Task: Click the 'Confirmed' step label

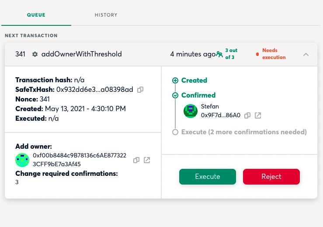Action: [198, 95]
